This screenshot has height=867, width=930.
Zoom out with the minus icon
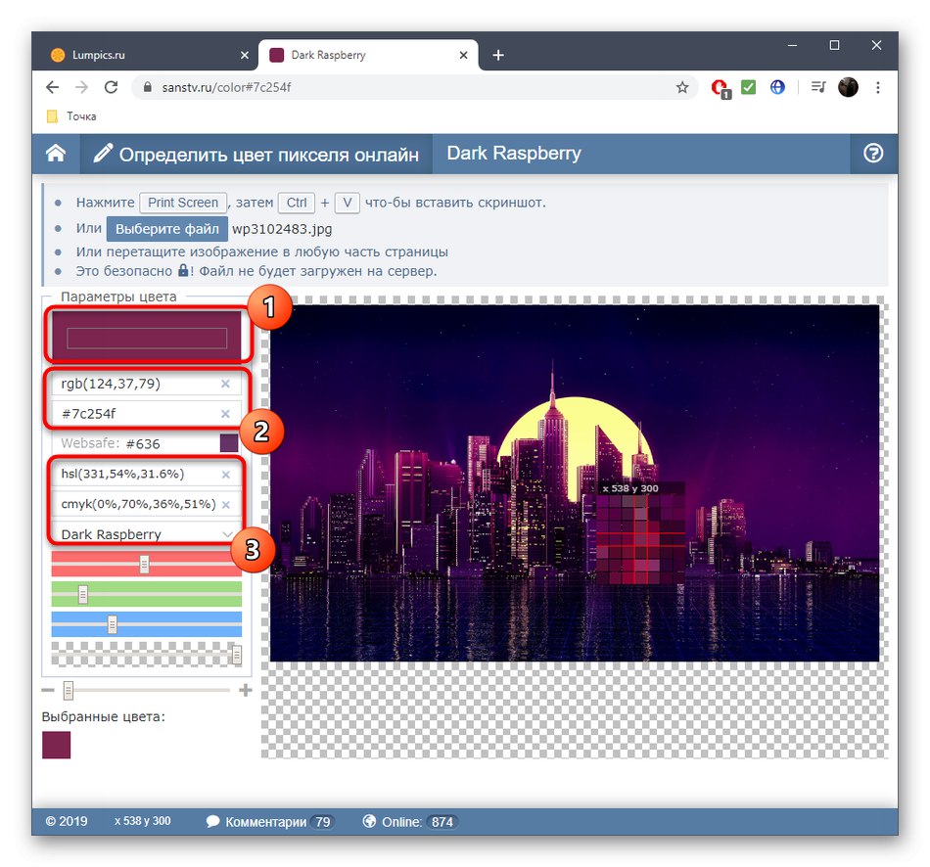(x=48, y=690)
